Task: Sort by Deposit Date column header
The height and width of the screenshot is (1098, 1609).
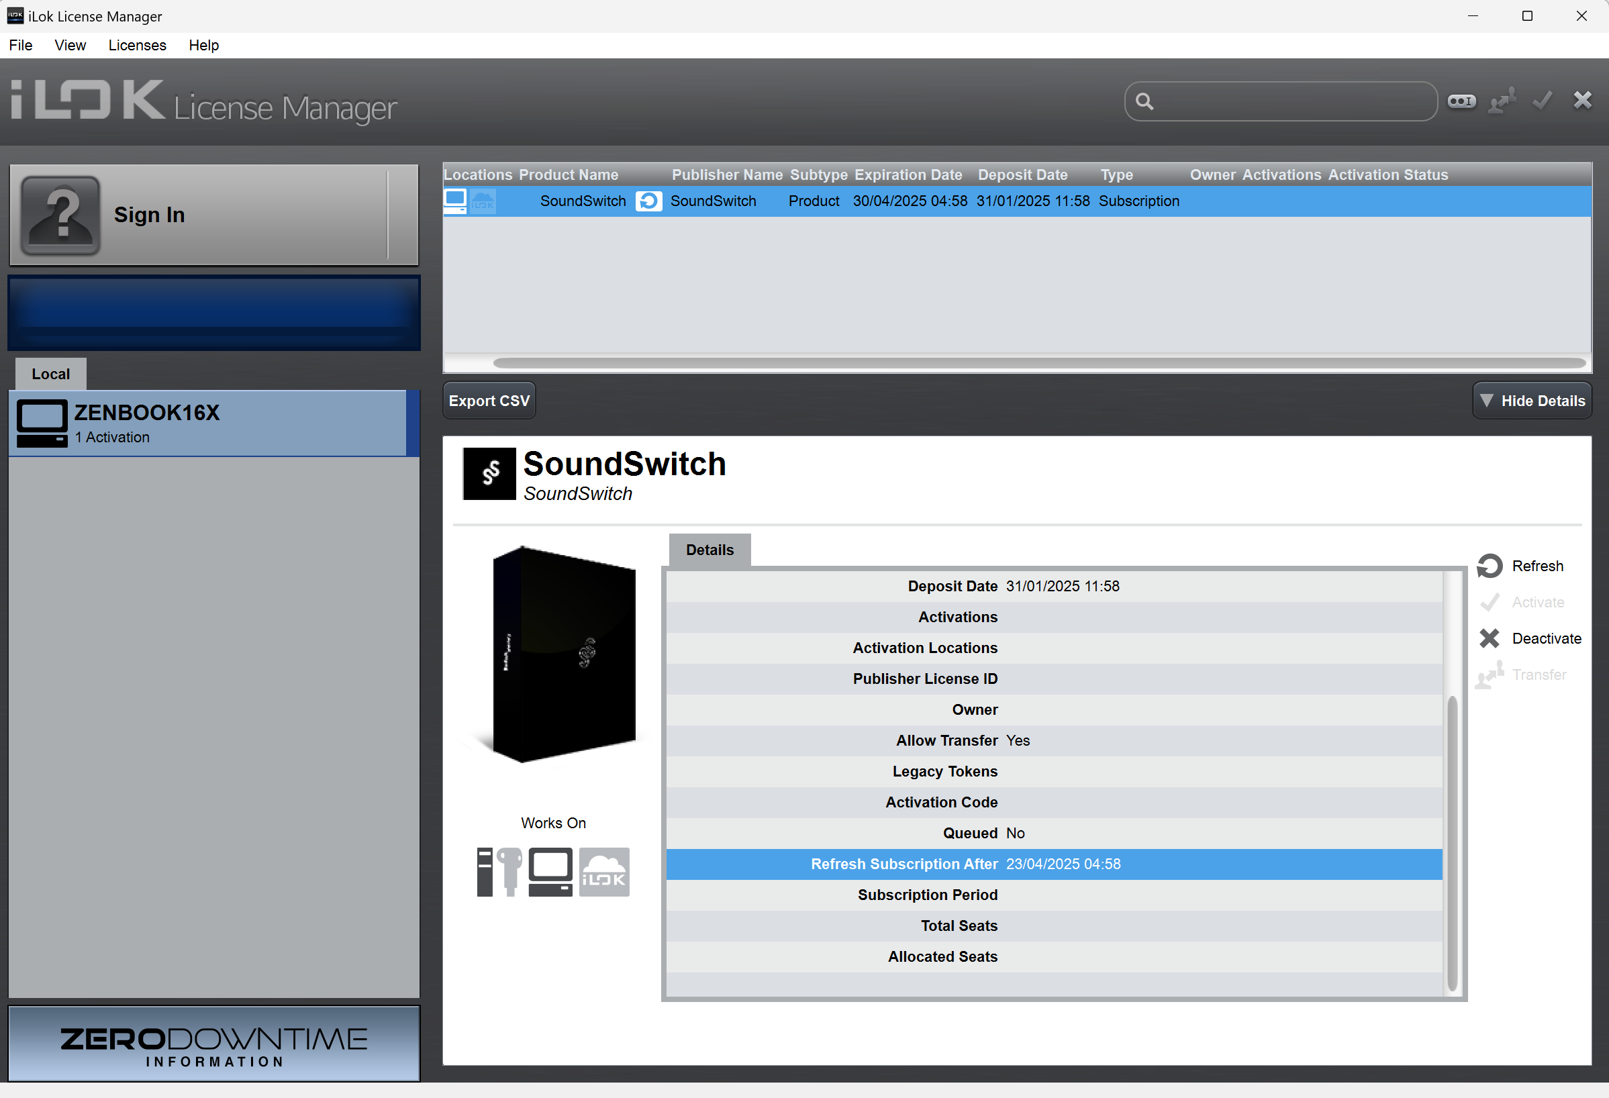Action: click(x=1022, y=175)
